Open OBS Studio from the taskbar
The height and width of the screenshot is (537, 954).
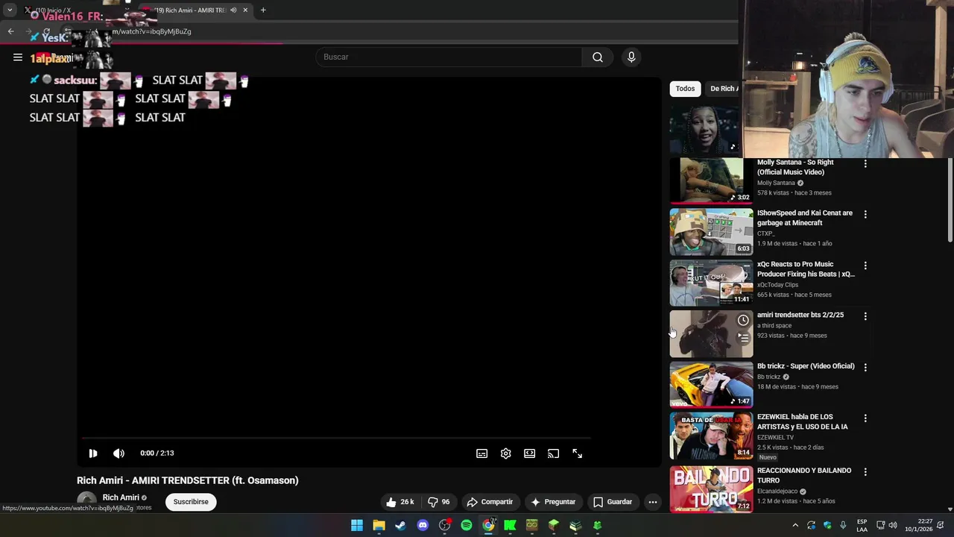tap(445, 526)
